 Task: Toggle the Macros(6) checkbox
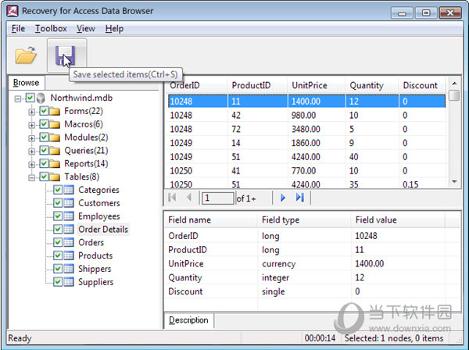pyautogui.click(x=44, y=124)
